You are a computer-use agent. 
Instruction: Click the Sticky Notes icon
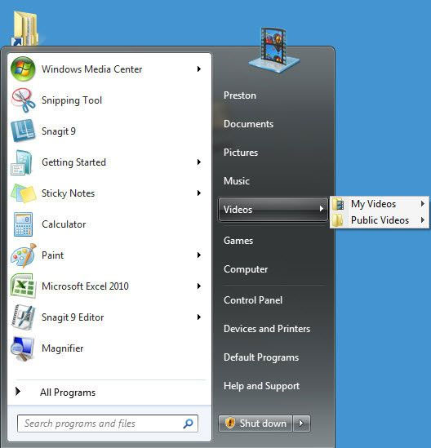pyautogui.click(x=23, y=193)
